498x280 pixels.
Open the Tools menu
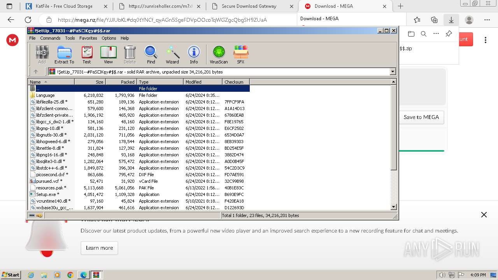click(x=70, y=38)
